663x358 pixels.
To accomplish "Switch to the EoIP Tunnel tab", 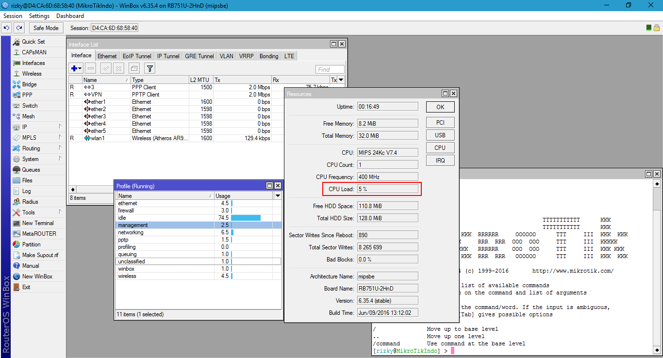I will [137, 56].
